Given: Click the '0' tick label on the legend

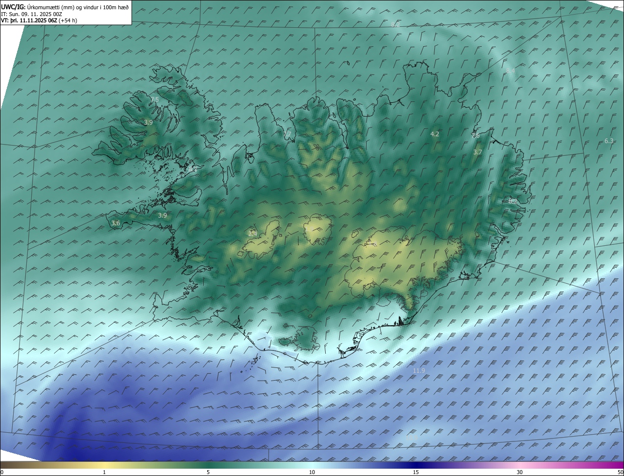Looking at the screenshot, I should (x=2, y=473).
